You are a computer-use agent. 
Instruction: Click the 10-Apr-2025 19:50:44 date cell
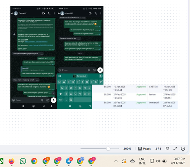pos(119,88)
